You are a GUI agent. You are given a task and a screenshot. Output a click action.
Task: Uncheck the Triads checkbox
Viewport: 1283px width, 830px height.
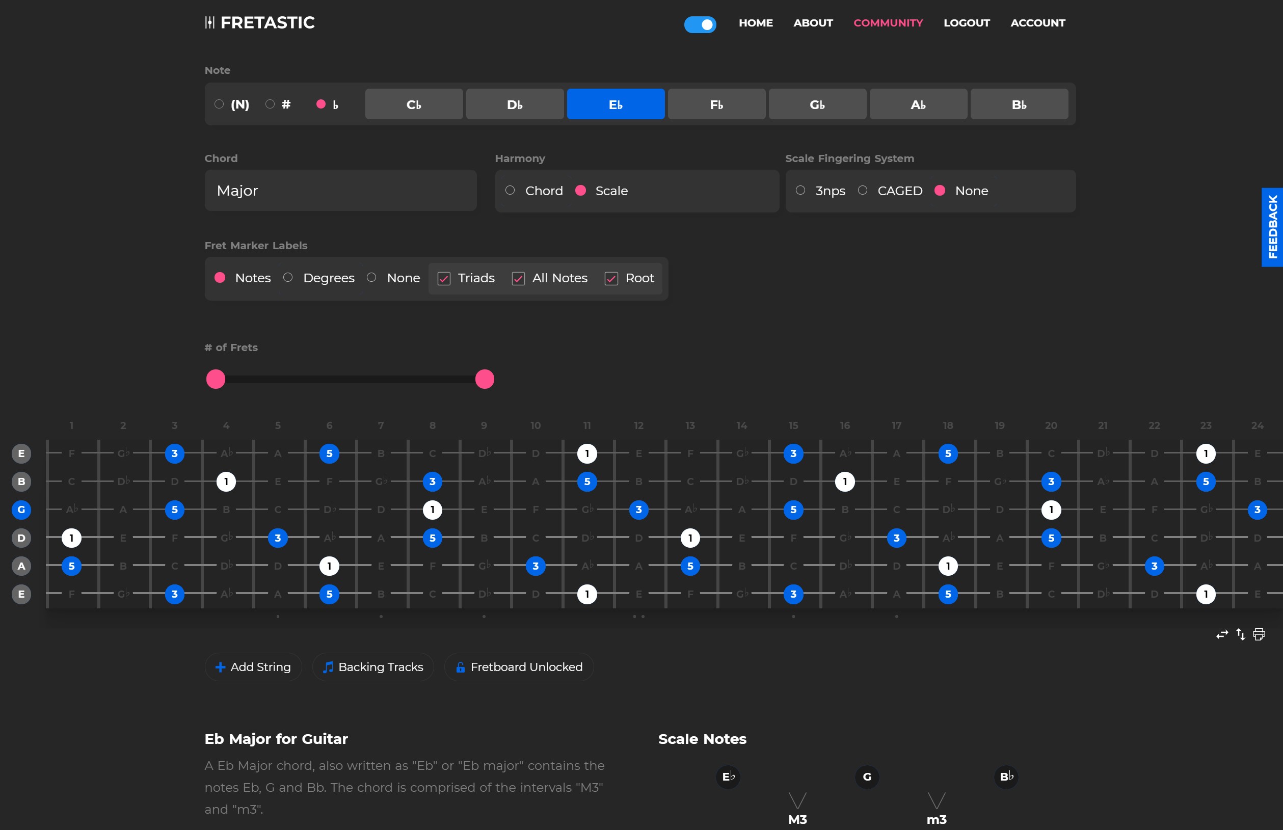pyautogui.click(x=444, y=279)
